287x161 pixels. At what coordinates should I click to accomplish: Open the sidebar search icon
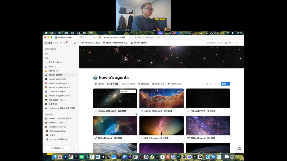75,43
